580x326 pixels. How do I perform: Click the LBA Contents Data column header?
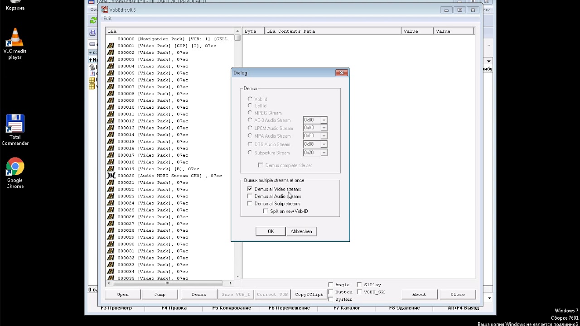coord(333,31)
